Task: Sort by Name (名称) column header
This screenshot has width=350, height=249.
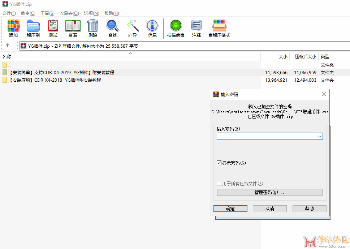Action: [x=7, y=57]
